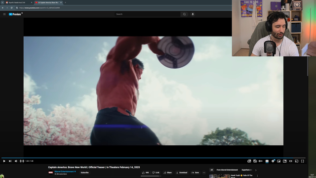Reload the current page
This screenshot has width=316, height=178.
(x=11, y=8)
